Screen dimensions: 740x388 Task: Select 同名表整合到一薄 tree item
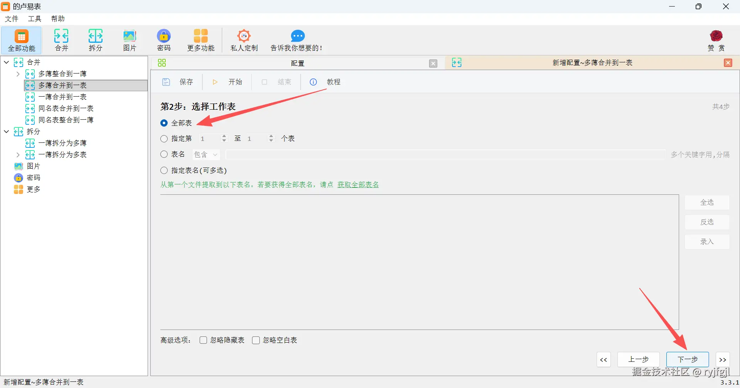[x=66, y=120]
